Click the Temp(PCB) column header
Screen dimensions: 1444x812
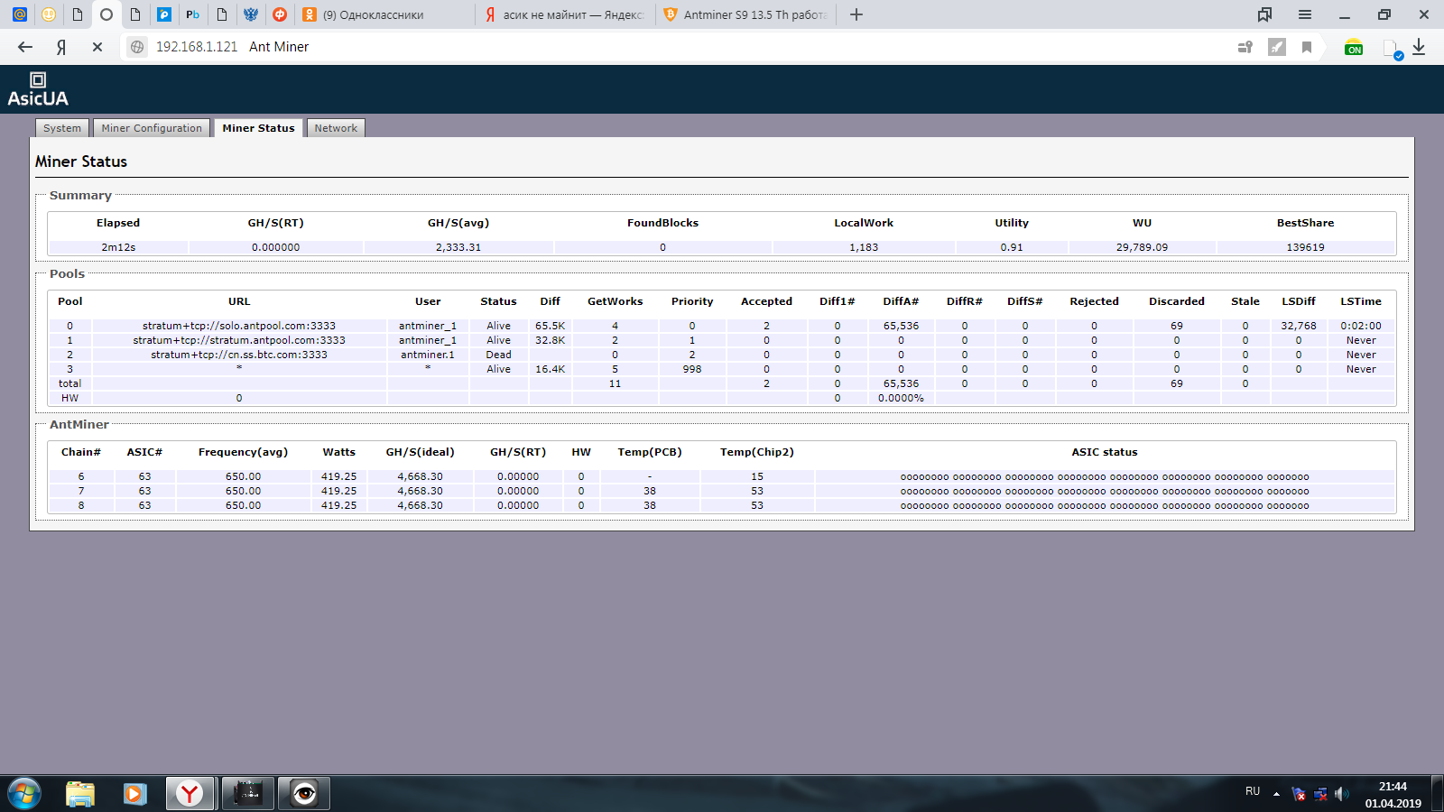click(x=650, y=452)
